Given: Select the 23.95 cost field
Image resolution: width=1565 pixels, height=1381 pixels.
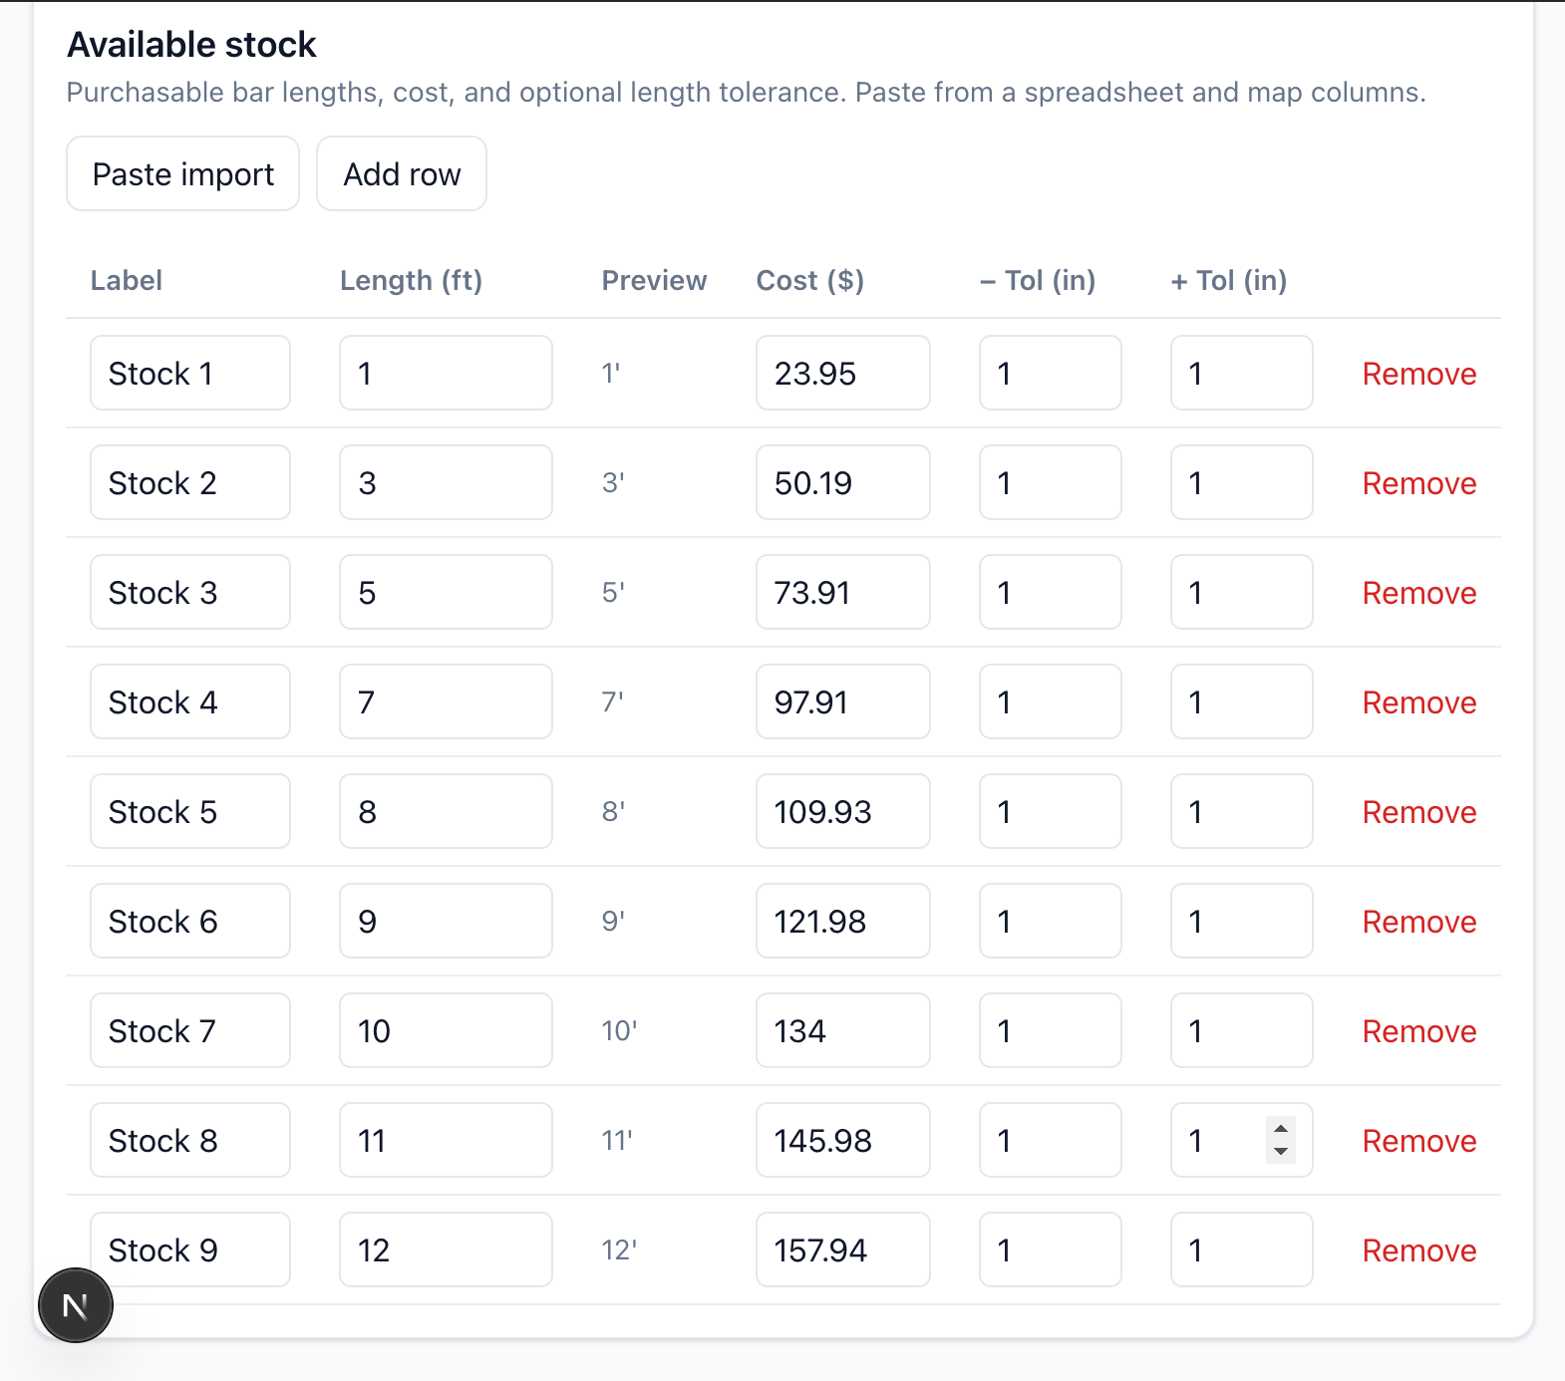Looking at the screenshot, I should coord(843,373).
